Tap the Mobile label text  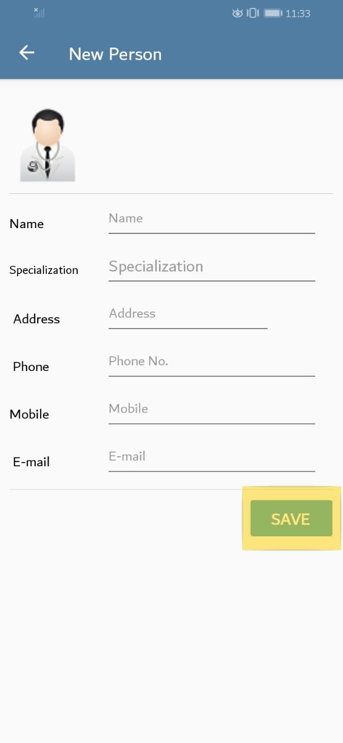coord(29,414)
